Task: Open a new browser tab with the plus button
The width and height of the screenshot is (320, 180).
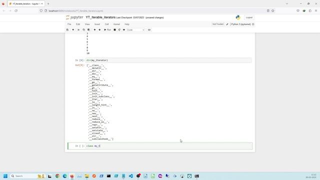Action: pyautogui.click(x=48, y=3)
